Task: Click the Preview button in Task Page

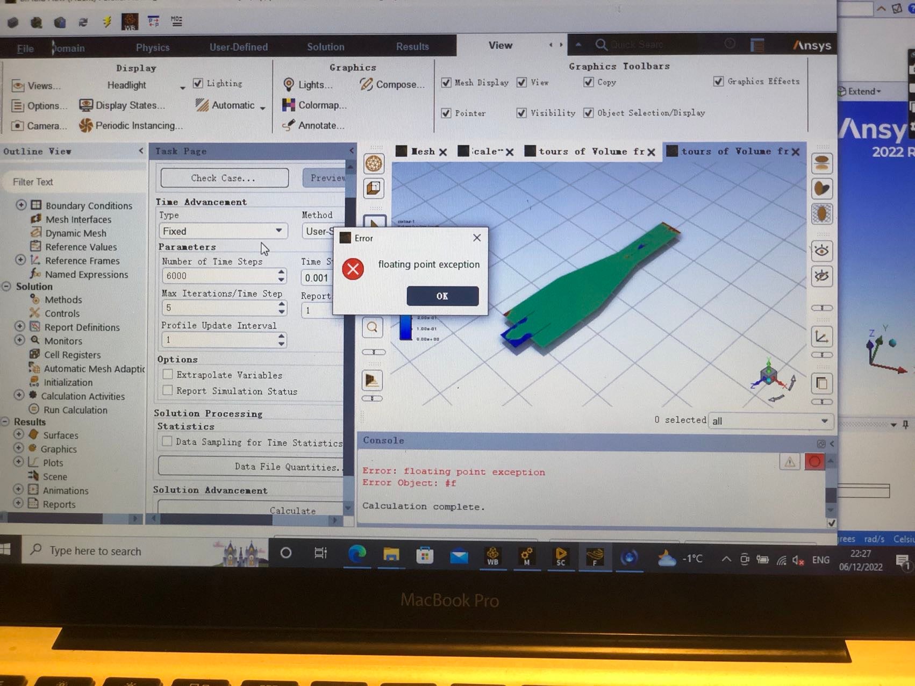Action: click(324, 178)
